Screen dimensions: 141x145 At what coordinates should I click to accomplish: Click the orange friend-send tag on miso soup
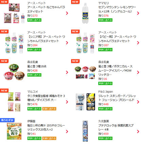(49, 109)
